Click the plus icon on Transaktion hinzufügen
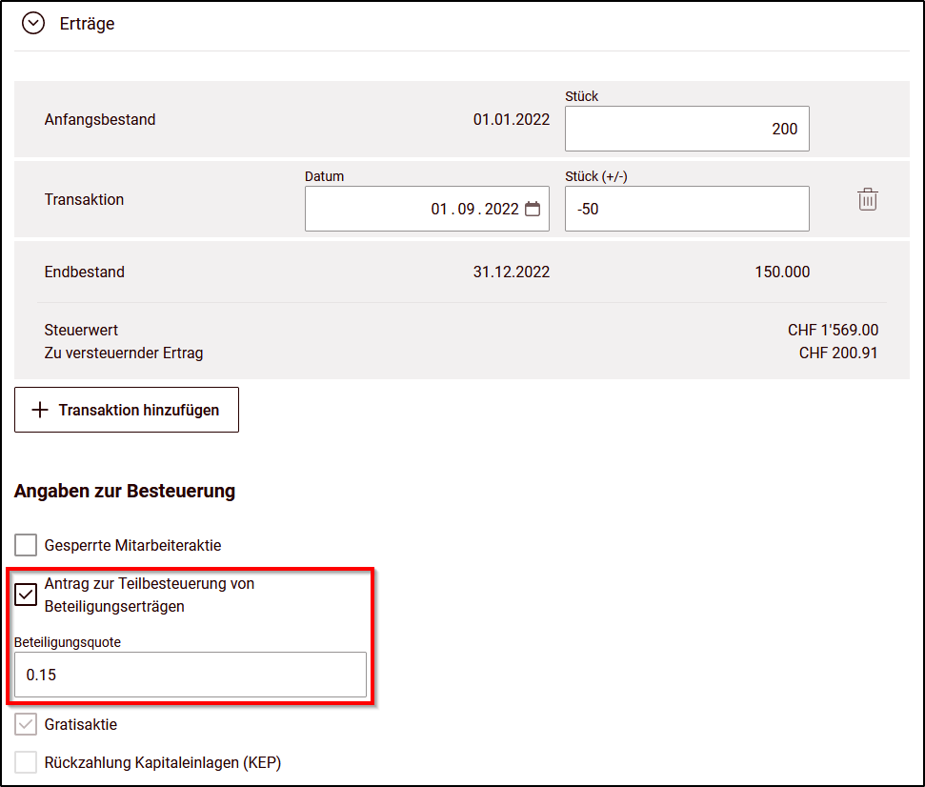The width and height of the screenshot is (925, 787). point(38,410)
